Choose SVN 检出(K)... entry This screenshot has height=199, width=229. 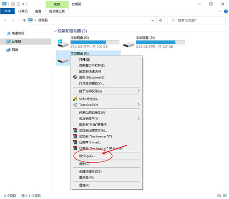click(107, 99)
